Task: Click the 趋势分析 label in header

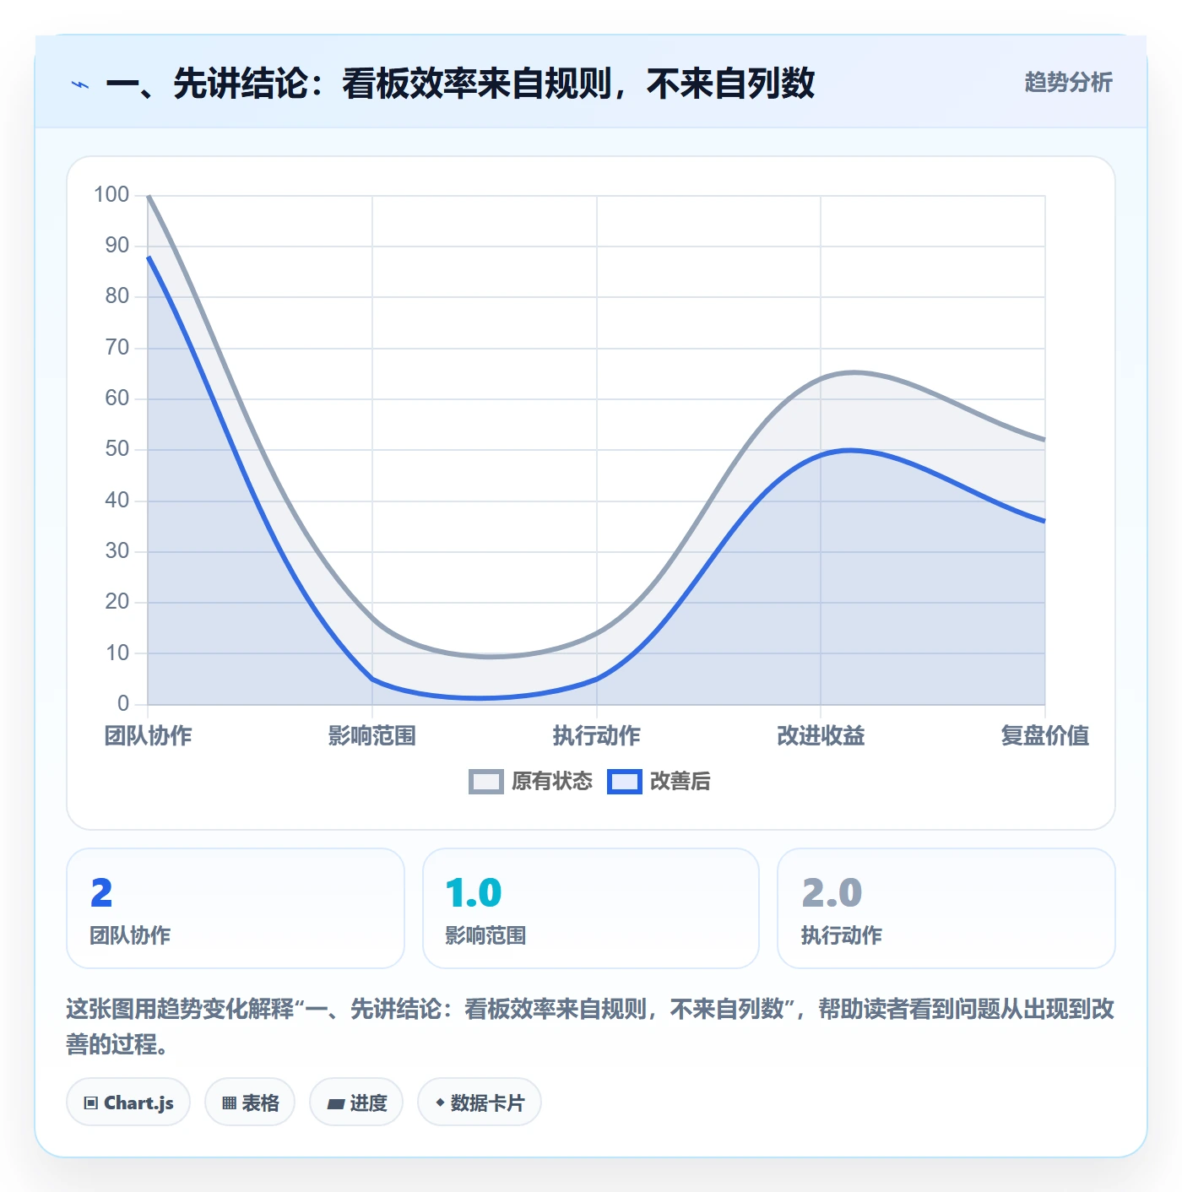Action: pyautogui.click(x=1069, y=83)
